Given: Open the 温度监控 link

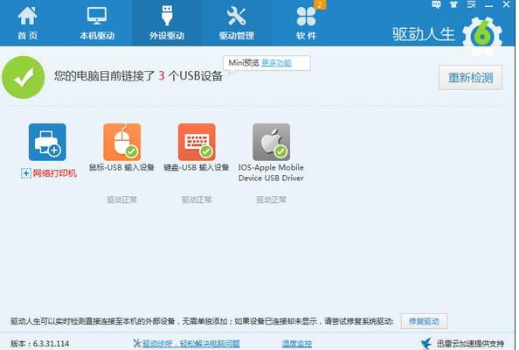Looking at the screenshot, I should [x=296, y=344].
